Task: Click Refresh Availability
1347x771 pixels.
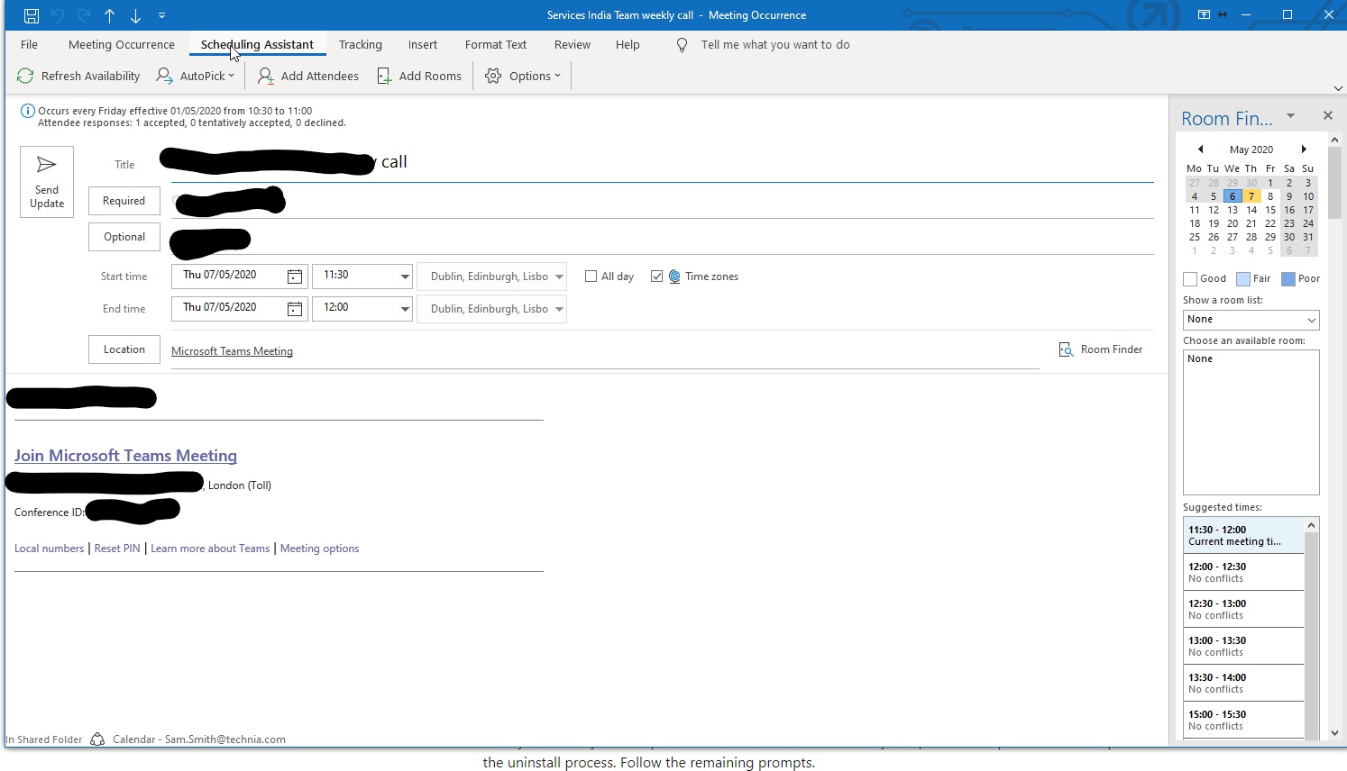Action: (x=78, y=77)
